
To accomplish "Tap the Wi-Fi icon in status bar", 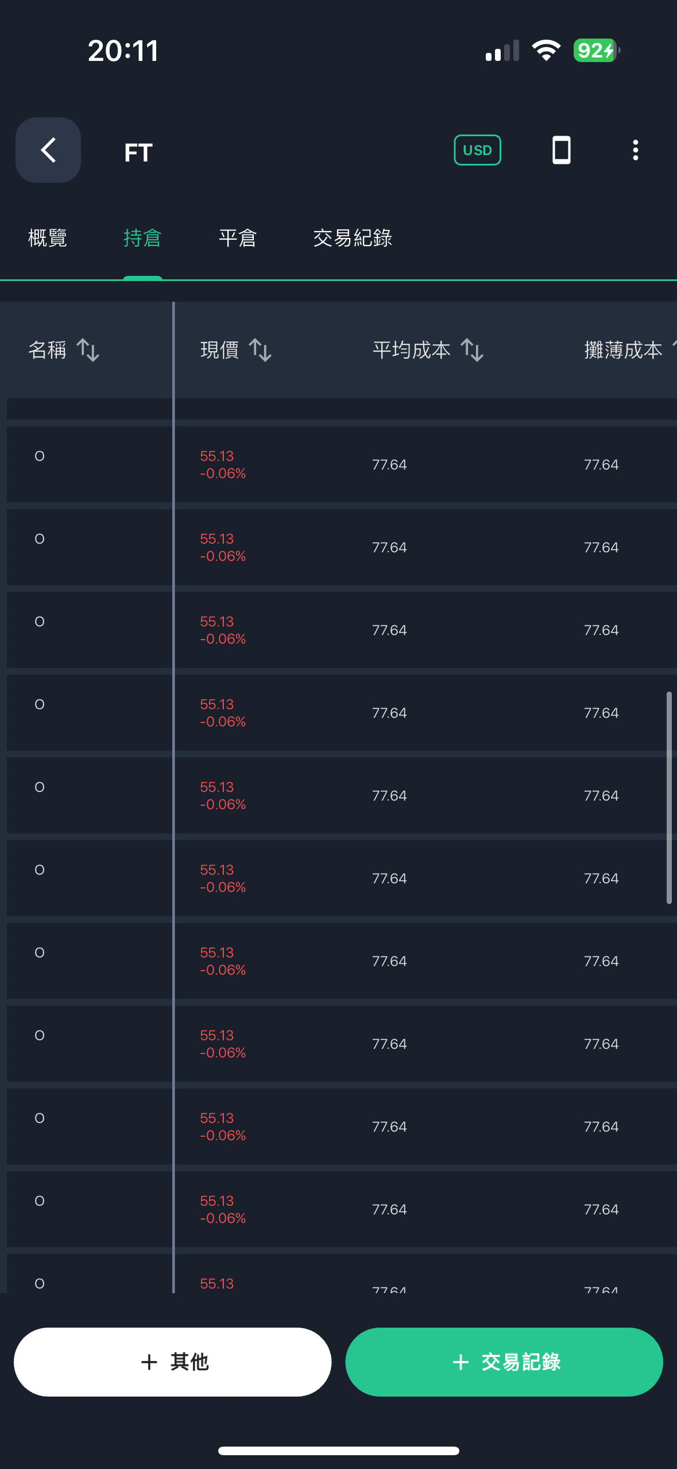I will click(547, 51).
